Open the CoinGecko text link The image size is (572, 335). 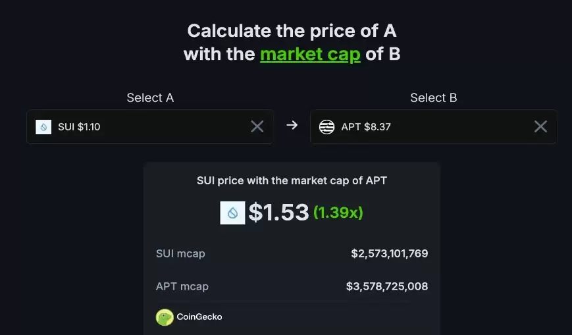coord(199,317)
